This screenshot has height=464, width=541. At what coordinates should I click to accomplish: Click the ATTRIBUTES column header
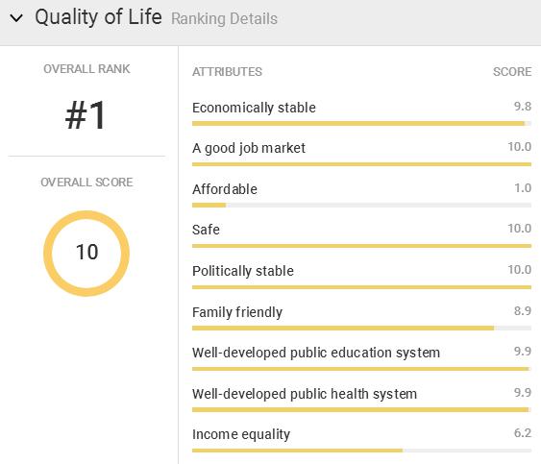click(227, 72)
